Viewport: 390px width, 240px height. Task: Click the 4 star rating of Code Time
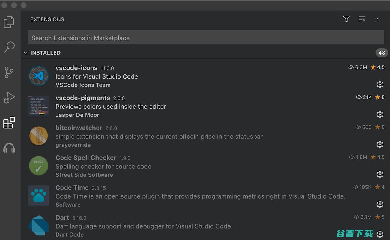[380, 187]
